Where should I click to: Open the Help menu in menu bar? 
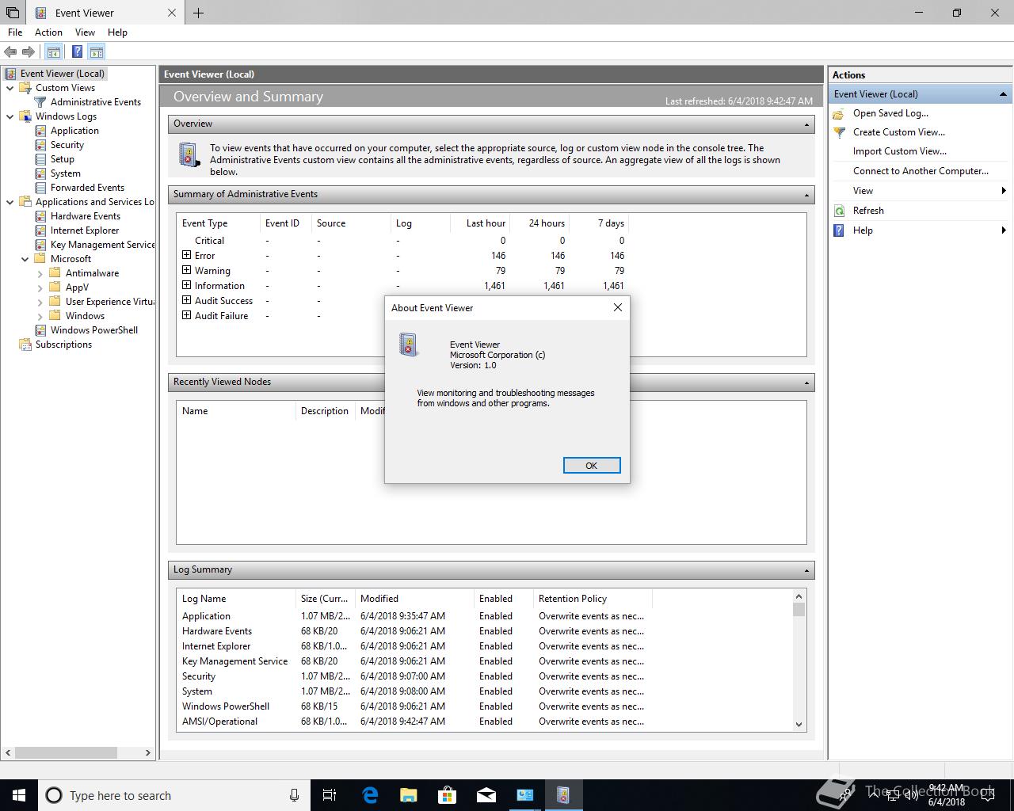(x=117, y=32)
